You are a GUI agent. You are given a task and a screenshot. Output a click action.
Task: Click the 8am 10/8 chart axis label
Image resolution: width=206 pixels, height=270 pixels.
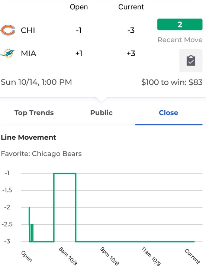click(68, 256)
